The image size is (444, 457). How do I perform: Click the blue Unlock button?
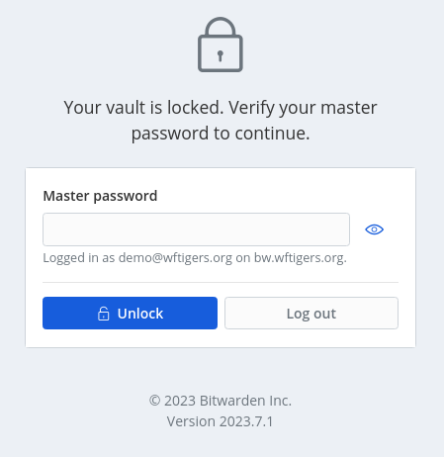(x=130, y=313)
